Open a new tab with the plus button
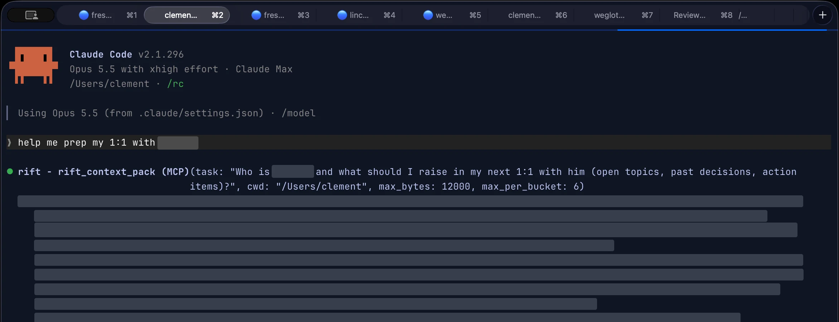The height and width of the screenshot is (322, 839). (823, 15)
